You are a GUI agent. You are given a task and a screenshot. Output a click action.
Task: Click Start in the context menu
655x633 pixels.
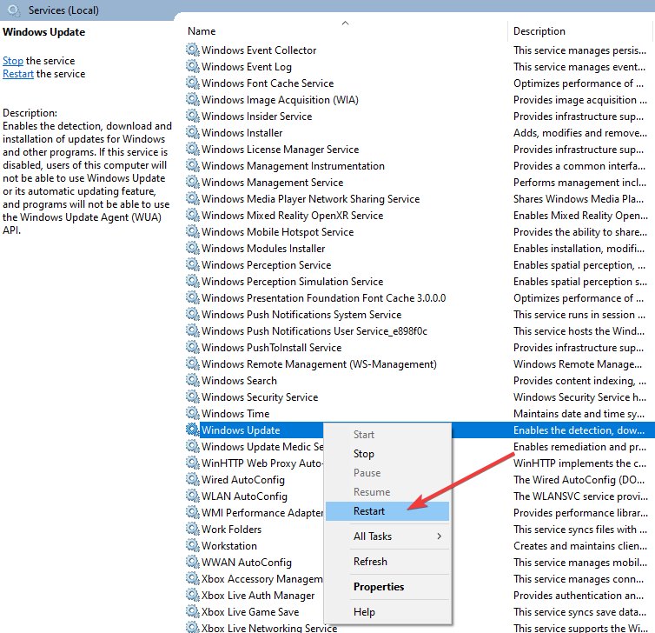click(387, 435)
